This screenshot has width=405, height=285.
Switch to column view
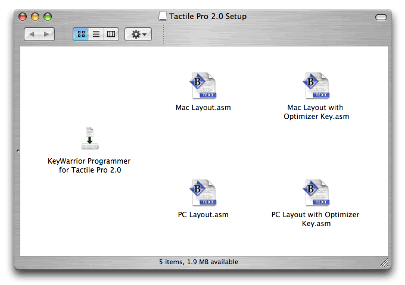[x=111, y=34]
